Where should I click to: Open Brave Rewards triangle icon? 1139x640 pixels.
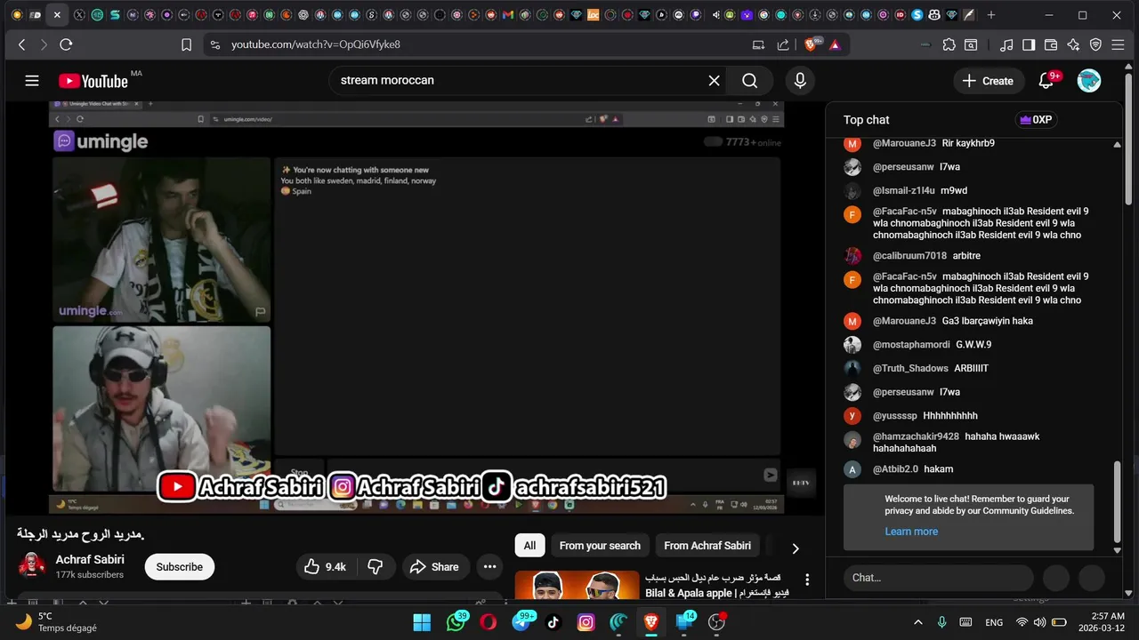pos(835,44)
